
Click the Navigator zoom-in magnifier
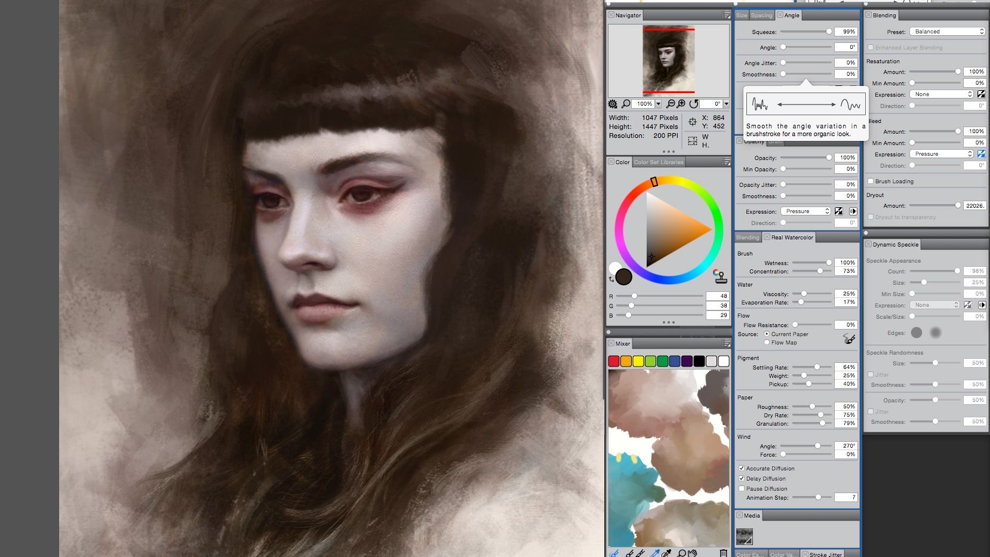681,104
